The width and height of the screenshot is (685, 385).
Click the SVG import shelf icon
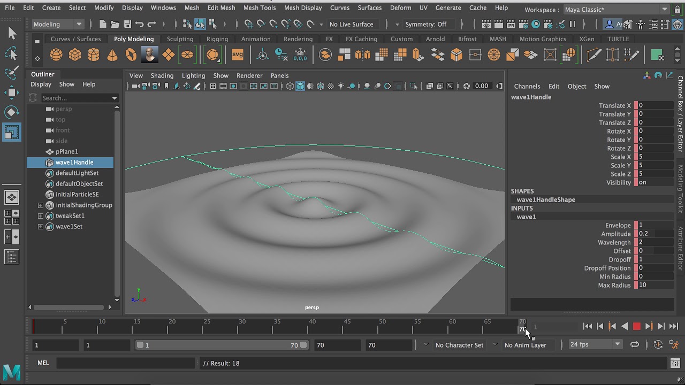237,55
